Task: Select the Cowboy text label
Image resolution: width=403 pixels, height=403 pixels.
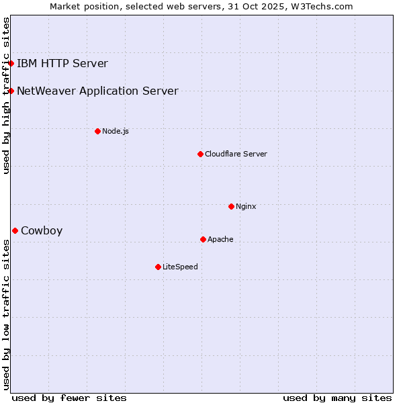Action: click(42, 230)
